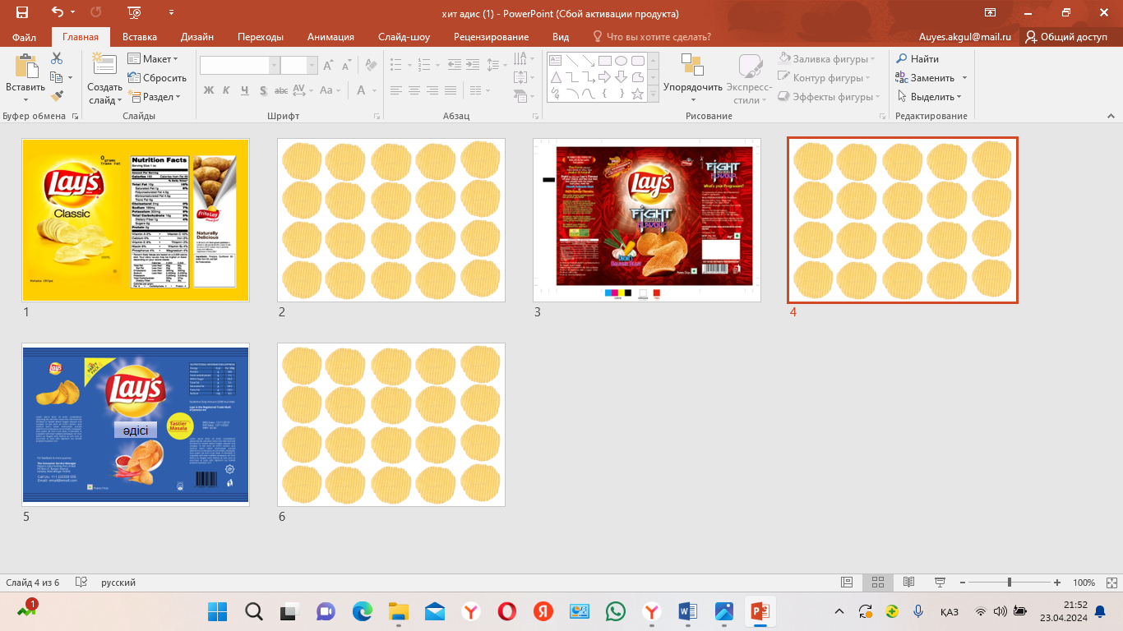The image size is (1123, 631).
Task: Switch to Normal view in status bar
Action: pos(847,583)
